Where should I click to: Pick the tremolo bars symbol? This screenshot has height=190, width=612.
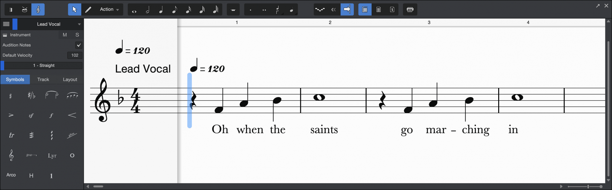[31, 135]
